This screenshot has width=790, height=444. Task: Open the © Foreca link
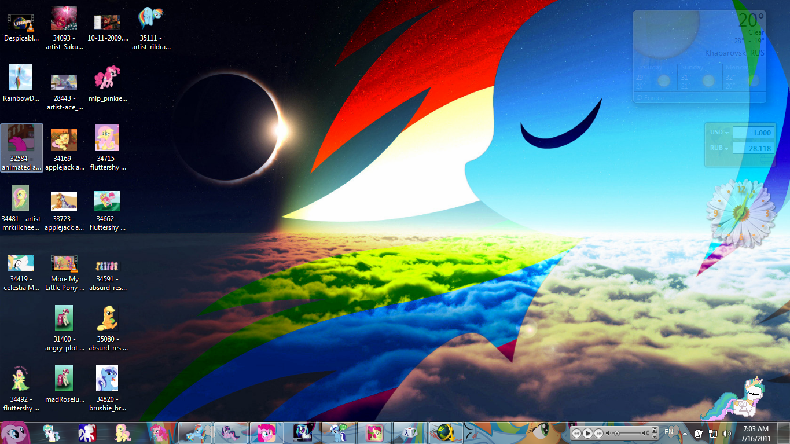click(x=650, y=98)
